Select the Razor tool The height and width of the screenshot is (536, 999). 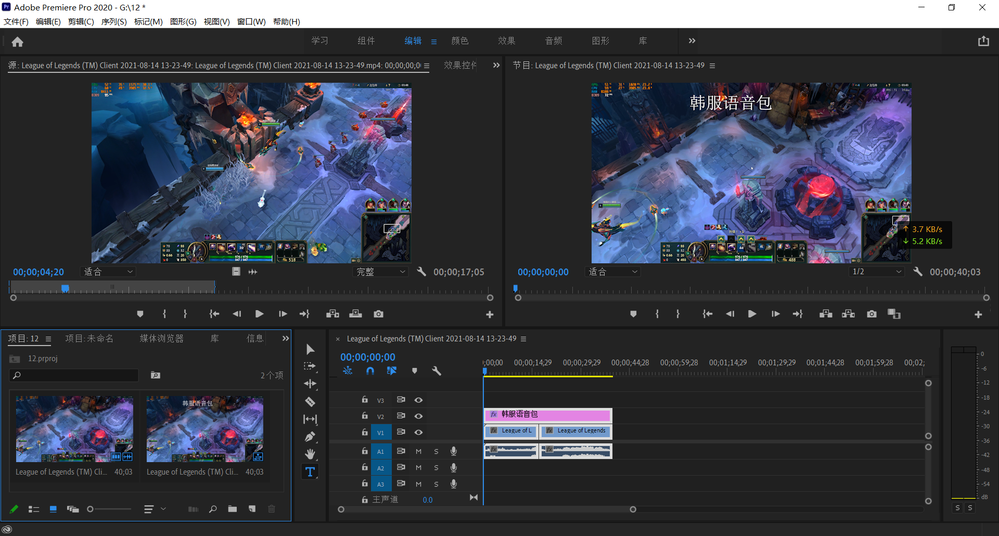click(310, 402)
